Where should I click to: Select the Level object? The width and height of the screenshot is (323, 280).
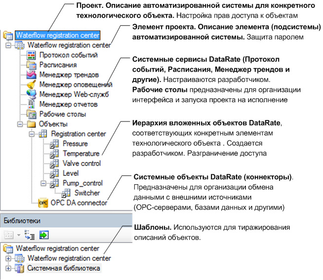71,173
